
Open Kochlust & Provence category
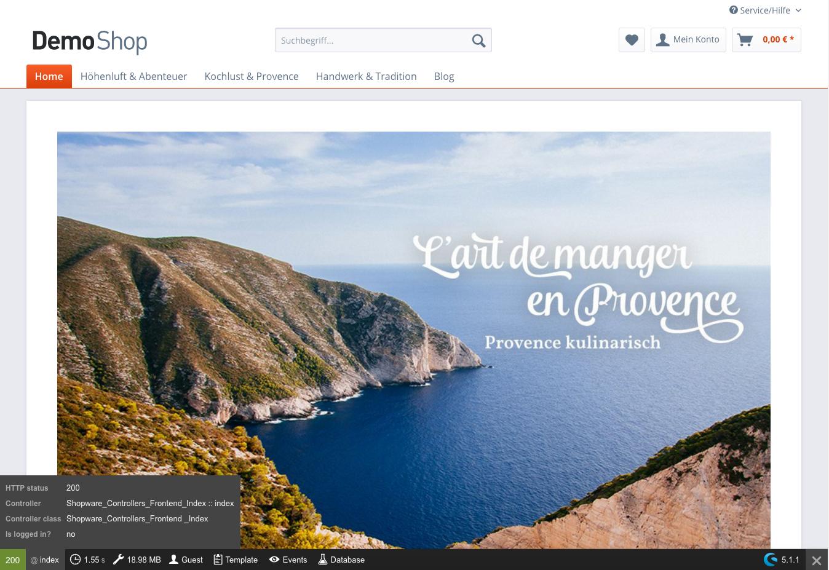252,76
